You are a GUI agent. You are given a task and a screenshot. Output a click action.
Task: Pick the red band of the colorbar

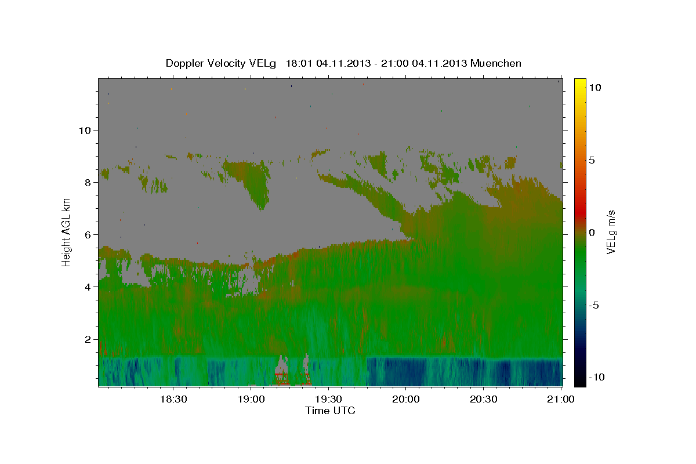580,212
